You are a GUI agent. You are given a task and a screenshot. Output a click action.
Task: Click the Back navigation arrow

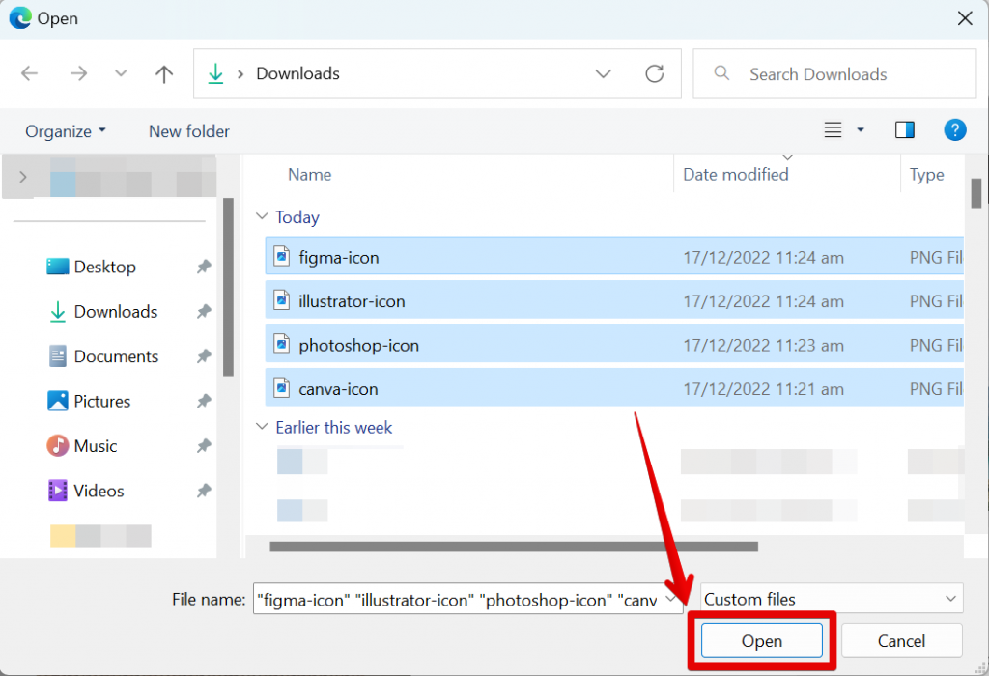pyautogui.click(x=30, y=74)
